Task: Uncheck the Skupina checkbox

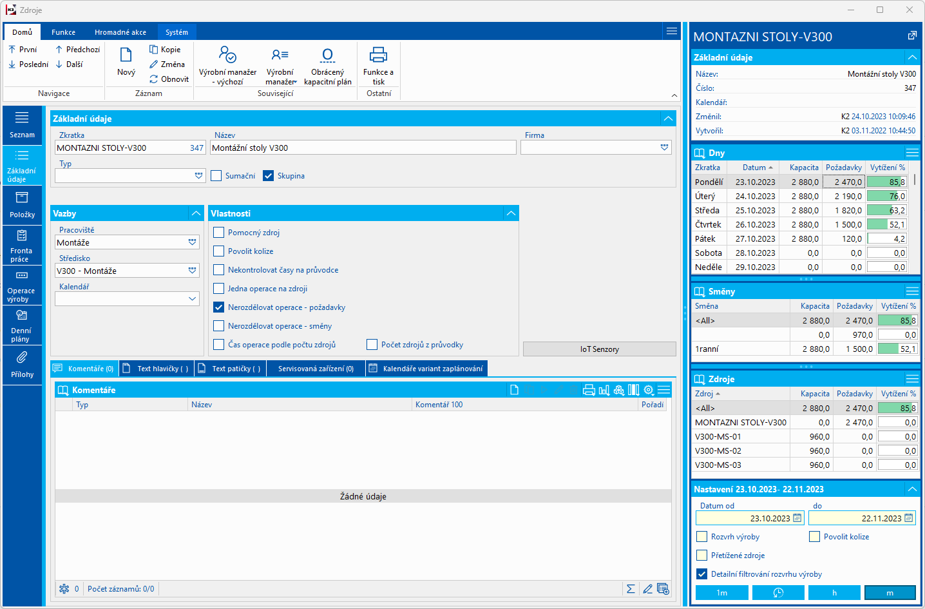Action: 269,176
